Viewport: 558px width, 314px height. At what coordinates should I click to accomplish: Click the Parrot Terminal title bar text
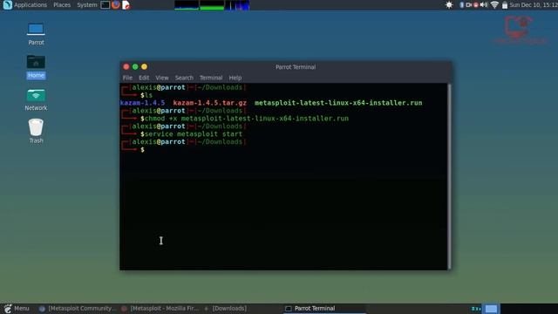[296, 67]
